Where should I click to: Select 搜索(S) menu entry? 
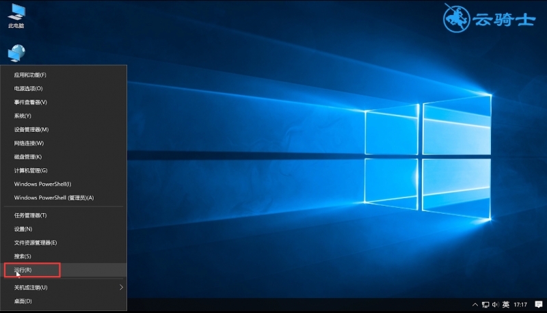(x=65, y=256)
